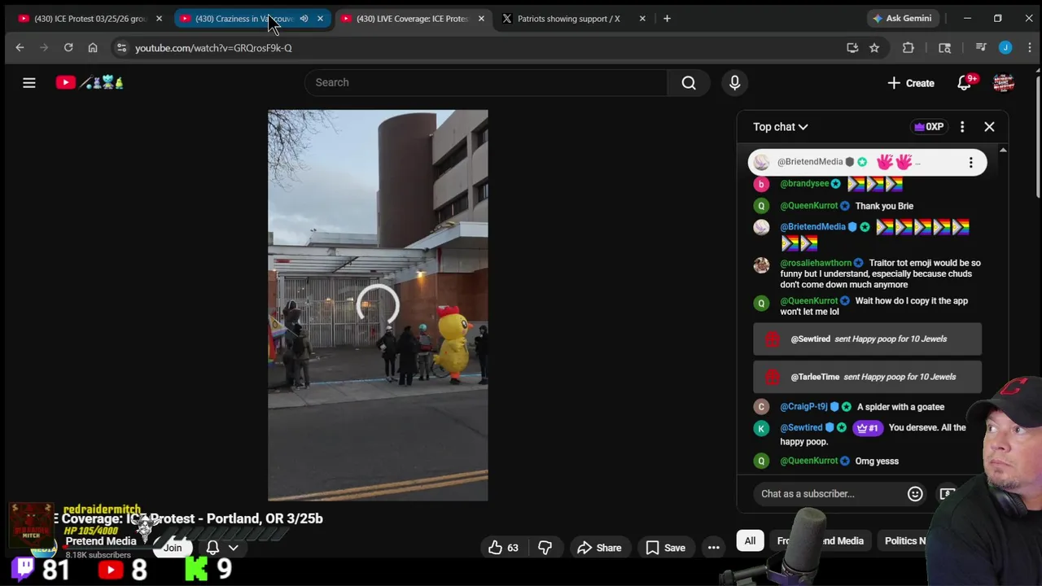The image size is (1042, 586).
Task: Click the search magnifier button
Action: (x=689, y=82)
